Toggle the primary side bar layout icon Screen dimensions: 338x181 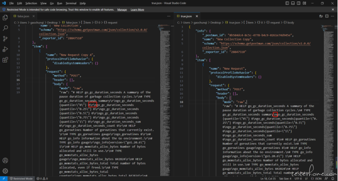point(287,3)
